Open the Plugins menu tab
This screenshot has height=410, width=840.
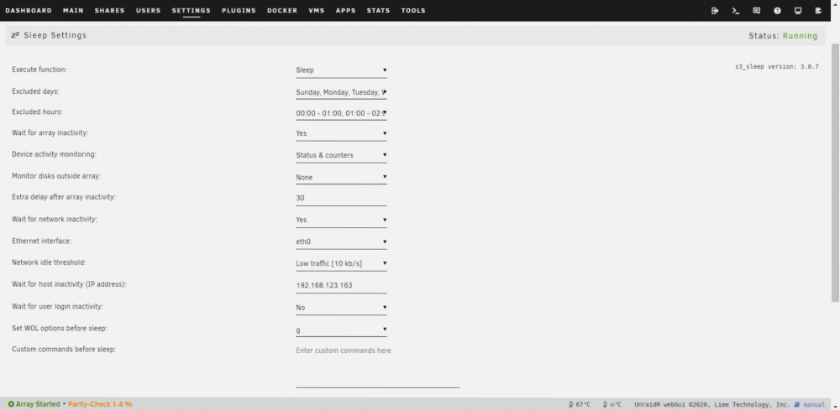(x=239, y=11)
